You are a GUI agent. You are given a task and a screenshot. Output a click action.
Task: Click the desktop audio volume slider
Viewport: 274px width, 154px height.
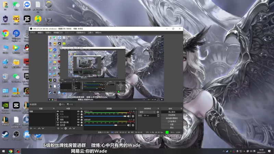(105, 125)
